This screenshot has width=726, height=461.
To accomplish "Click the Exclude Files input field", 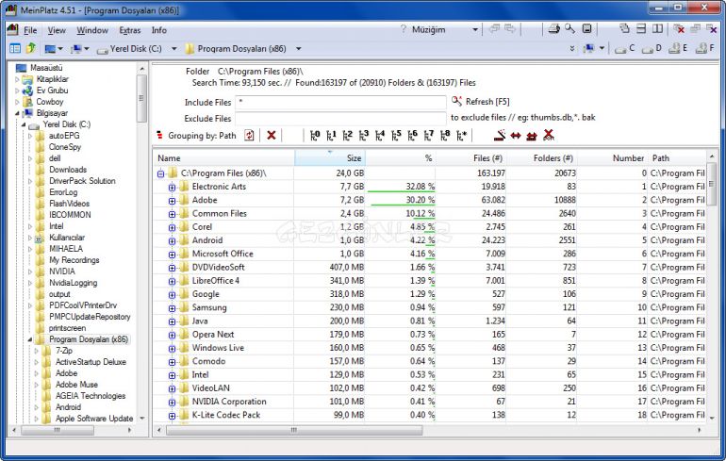I will click(x=340, y=119).
